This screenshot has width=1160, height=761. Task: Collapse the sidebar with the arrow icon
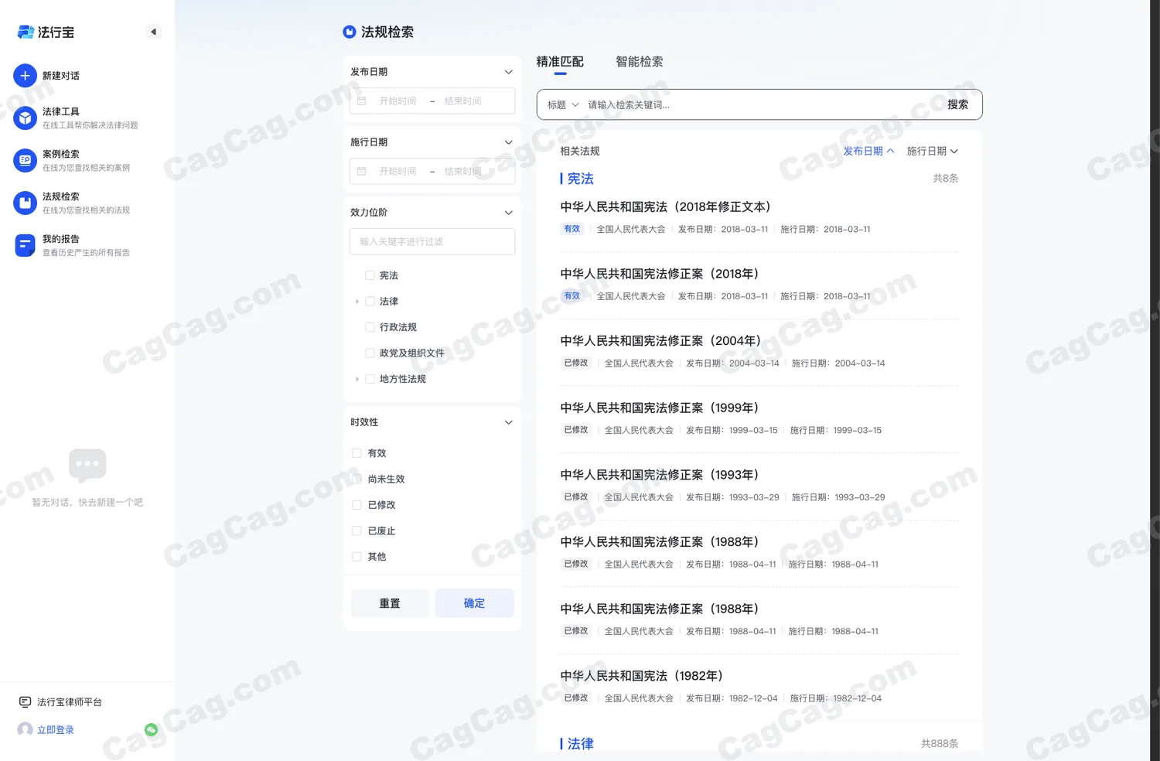point(153,32)
